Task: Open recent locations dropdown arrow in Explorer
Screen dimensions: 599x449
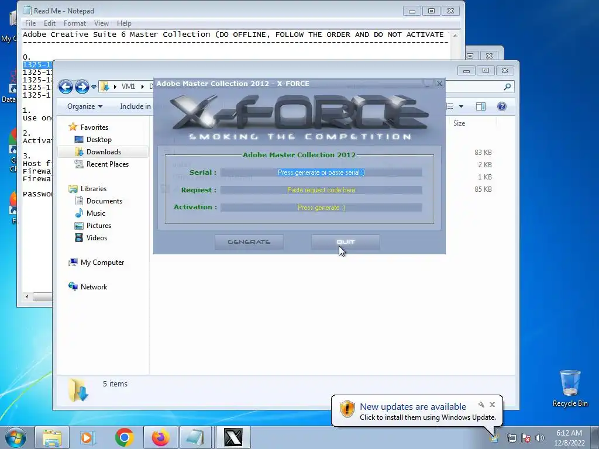Action: click(94, 87)
